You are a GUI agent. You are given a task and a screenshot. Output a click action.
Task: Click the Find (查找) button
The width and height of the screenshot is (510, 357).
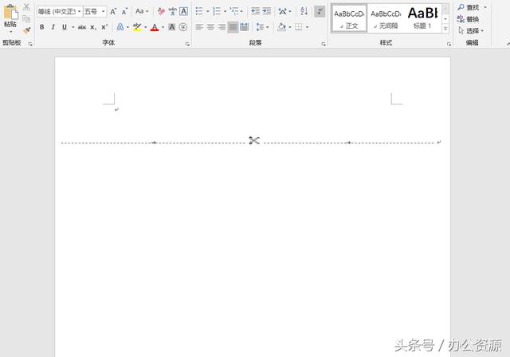[469, 7]
